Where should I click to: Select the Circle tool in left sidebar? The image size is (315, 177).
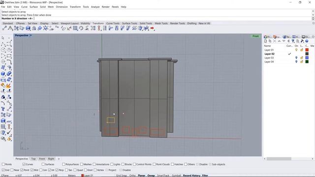3,50
